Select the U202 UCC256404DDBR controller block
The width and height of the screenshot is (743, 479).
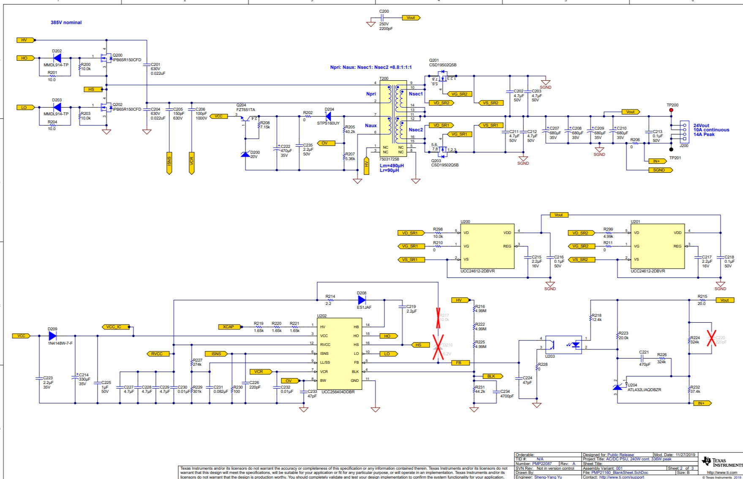point(339,354)
